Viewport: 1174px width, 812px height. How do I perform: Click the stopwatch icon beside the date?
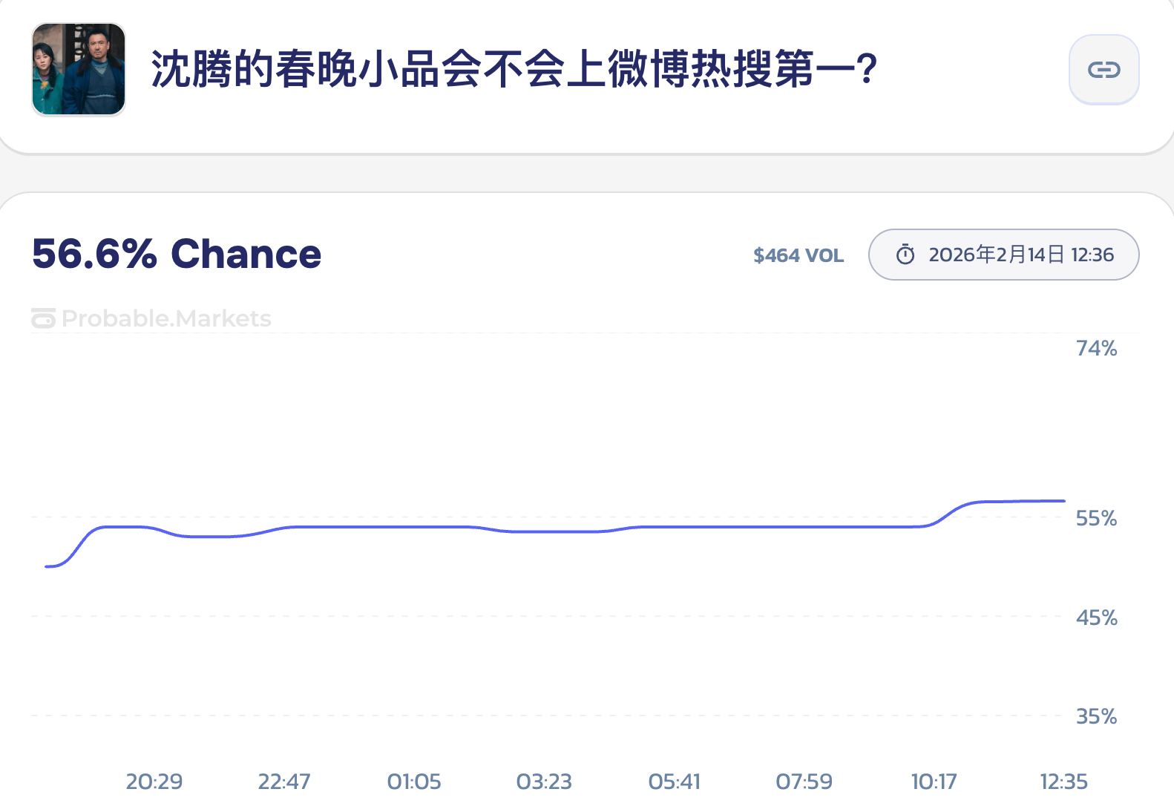(x=905, y=255)
